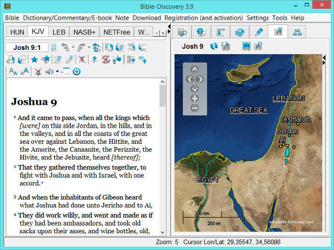Open the hierarchy diagram tab icon
Screen dimensions: 334x250
point(297,32)
